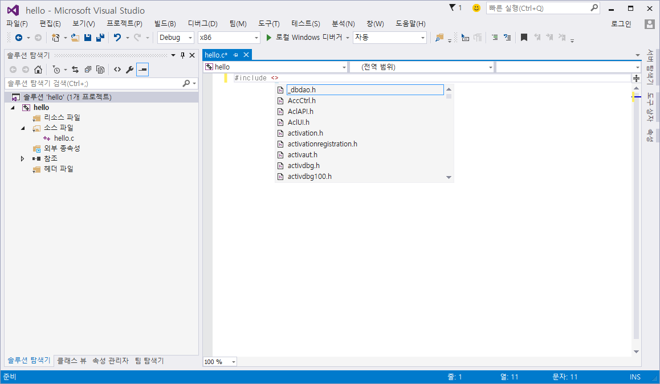Uncomment selected lines icon
Screen dimensions: 660x384
tap(507, 38)
